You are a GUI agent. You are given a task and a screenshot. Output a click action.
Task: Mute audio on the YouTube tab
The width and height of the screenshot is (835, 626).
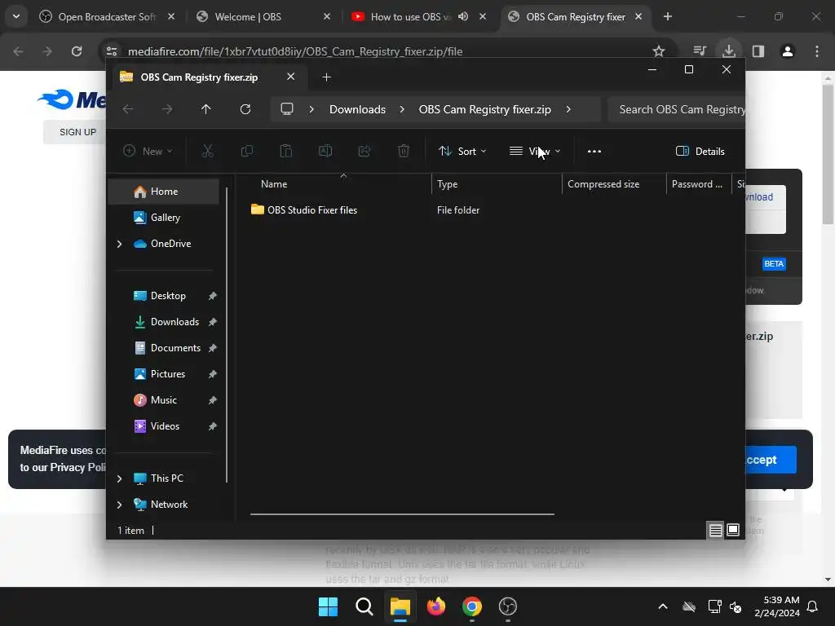463,16
